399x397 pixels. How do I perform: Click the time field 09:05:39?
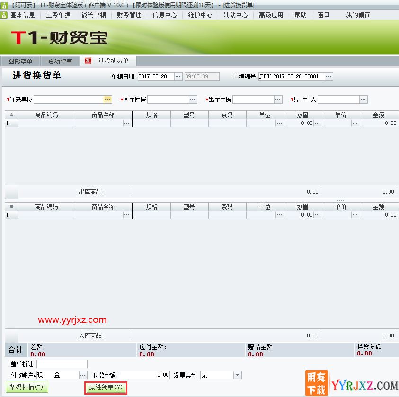pyautogui.click(x=202, y=76)
